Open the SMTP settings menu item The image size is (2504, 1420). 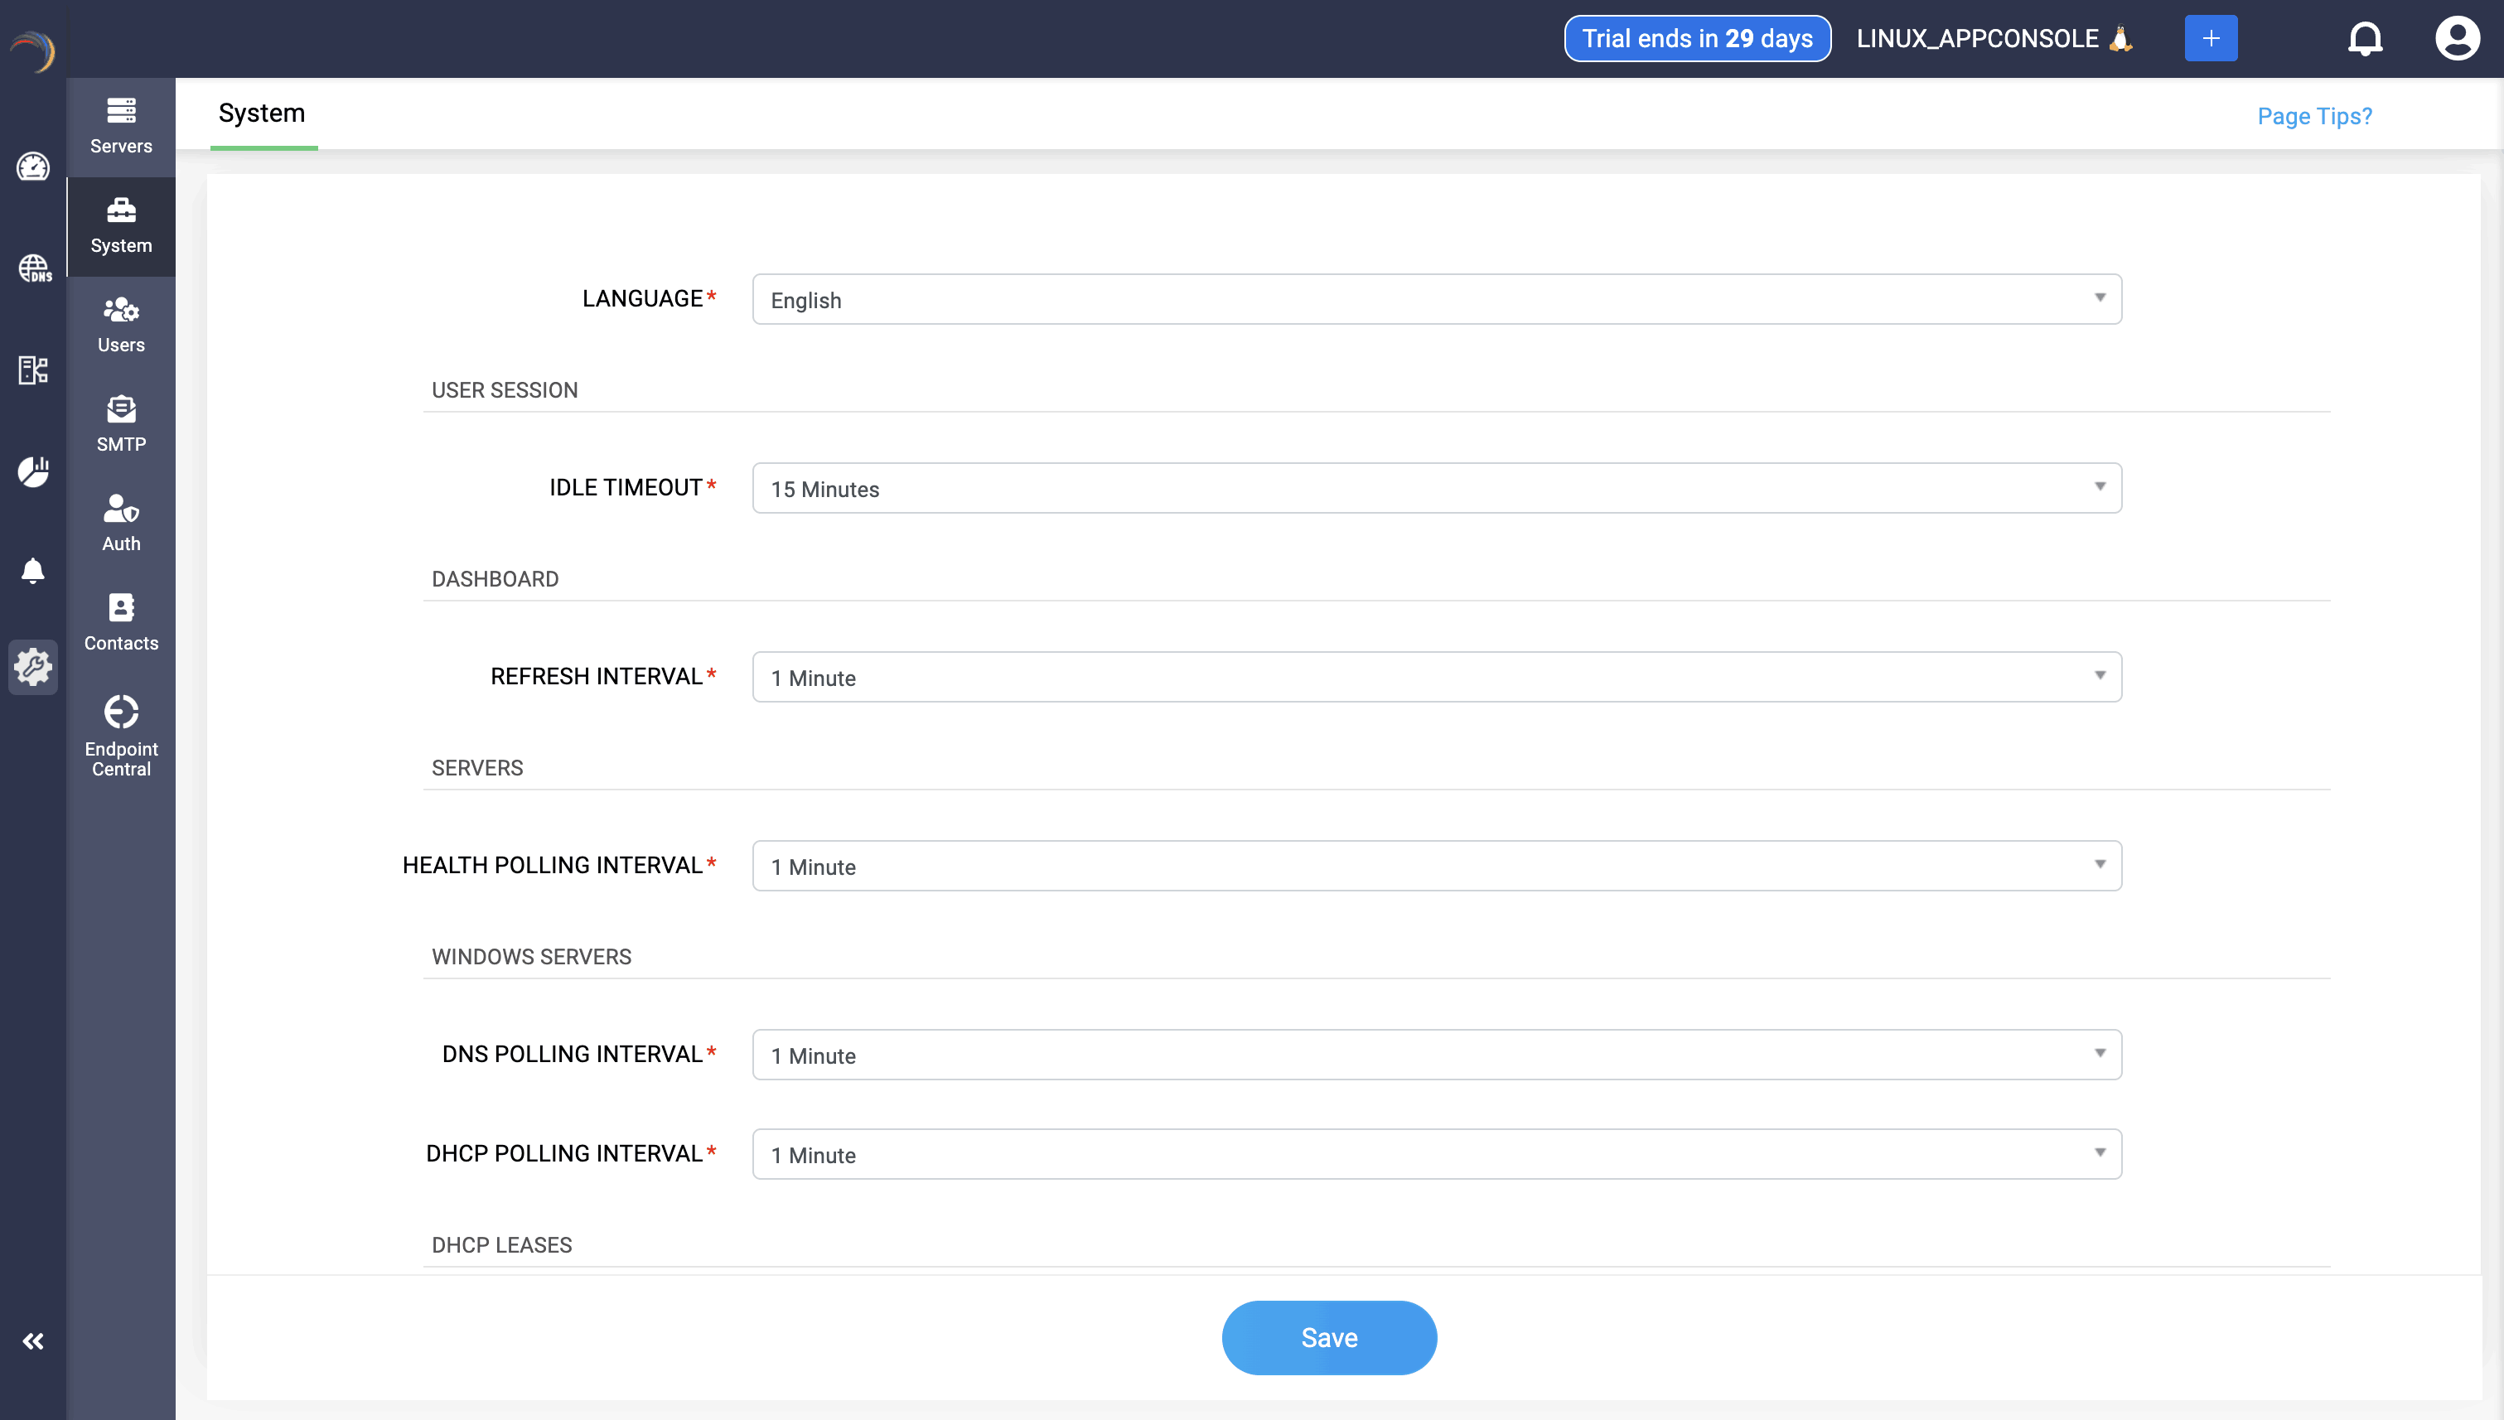pos(121,424)
